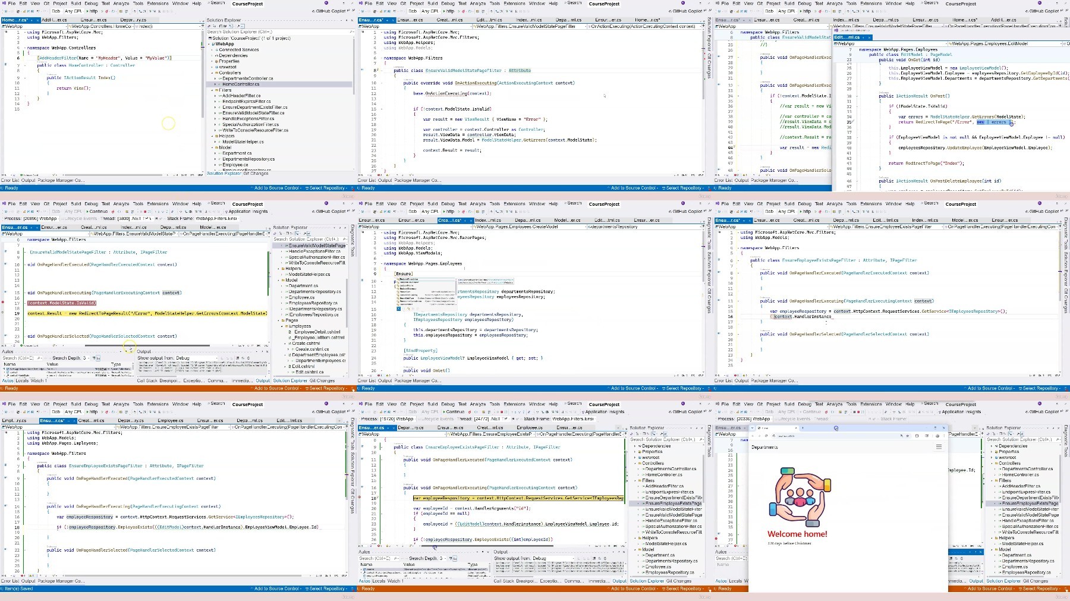Open the browser hamburger menu beside Departments
Viewport: 1070px width, 601px height.
coord(939,446)
